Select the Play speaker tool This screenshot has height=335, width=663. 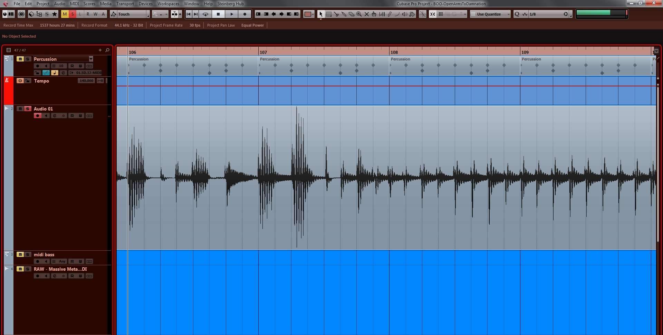point(405,14)
